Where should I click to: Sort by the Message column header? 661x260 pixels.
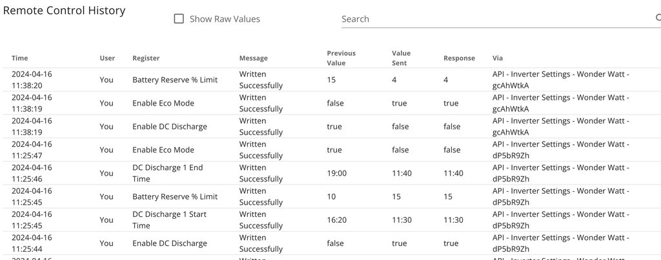253,59
